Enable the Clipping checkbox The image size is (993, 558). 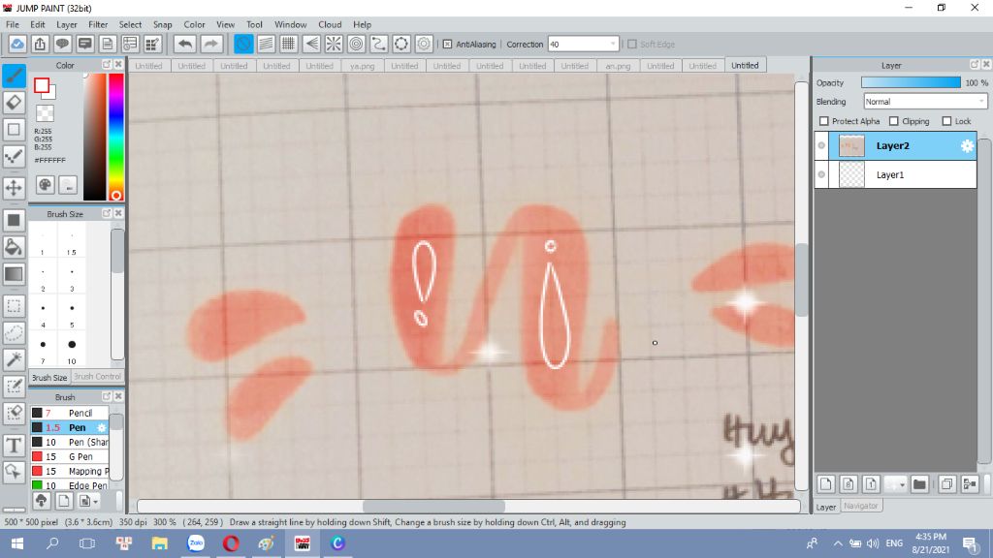point(893,121)
